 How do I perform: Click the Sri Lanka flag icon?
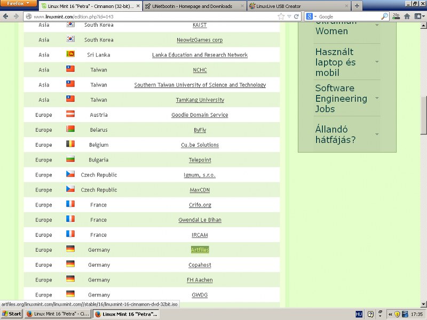click(70, 54)
